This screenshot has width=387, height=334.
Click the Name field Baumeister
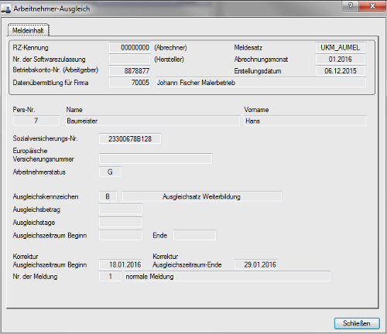click(x=152, y=121)
